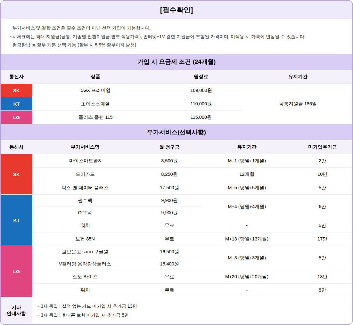Select M+5 (당월+5개월) period

pyautogui.click(x=247, y=188)
